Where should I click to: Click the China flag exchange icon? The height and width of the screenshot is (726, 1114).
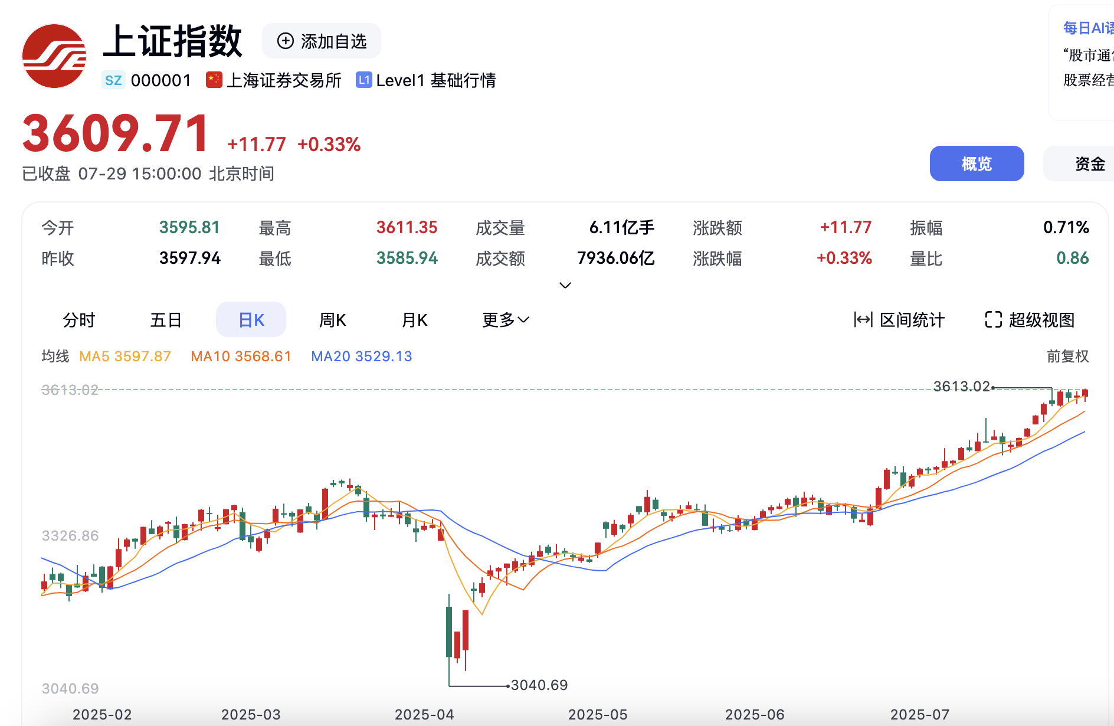(x=214, y=80)
